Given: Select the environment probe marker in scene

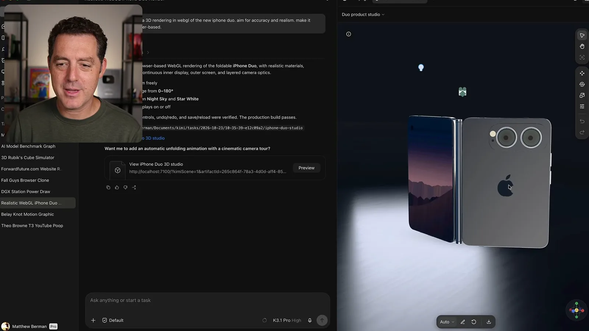Looking at the screenshot, I should 462,92.
